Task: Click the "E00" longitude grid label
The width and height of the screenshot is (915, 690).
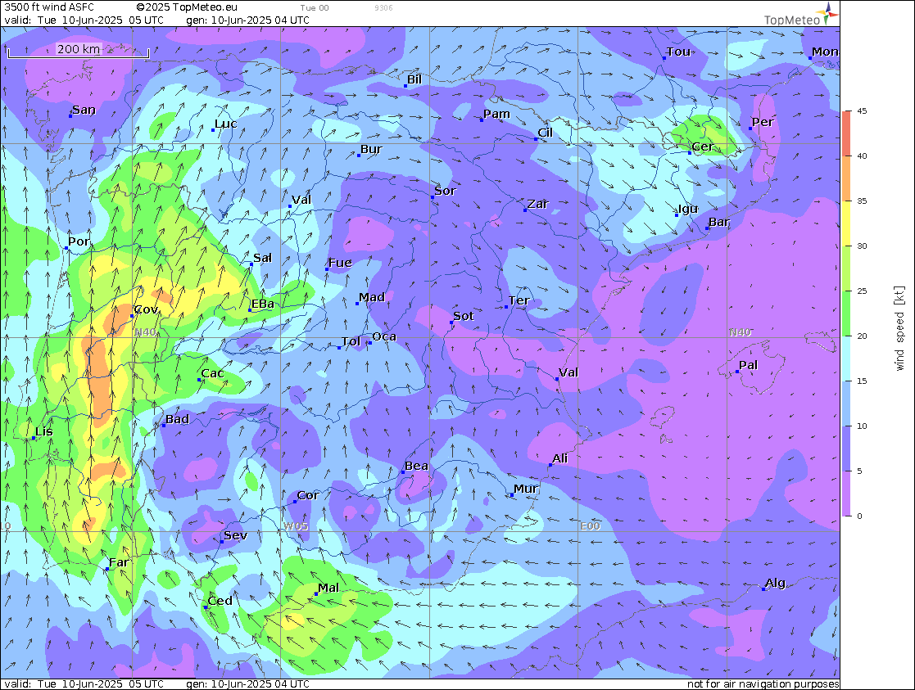Action: pyautogui.click(x=590, y=526)
